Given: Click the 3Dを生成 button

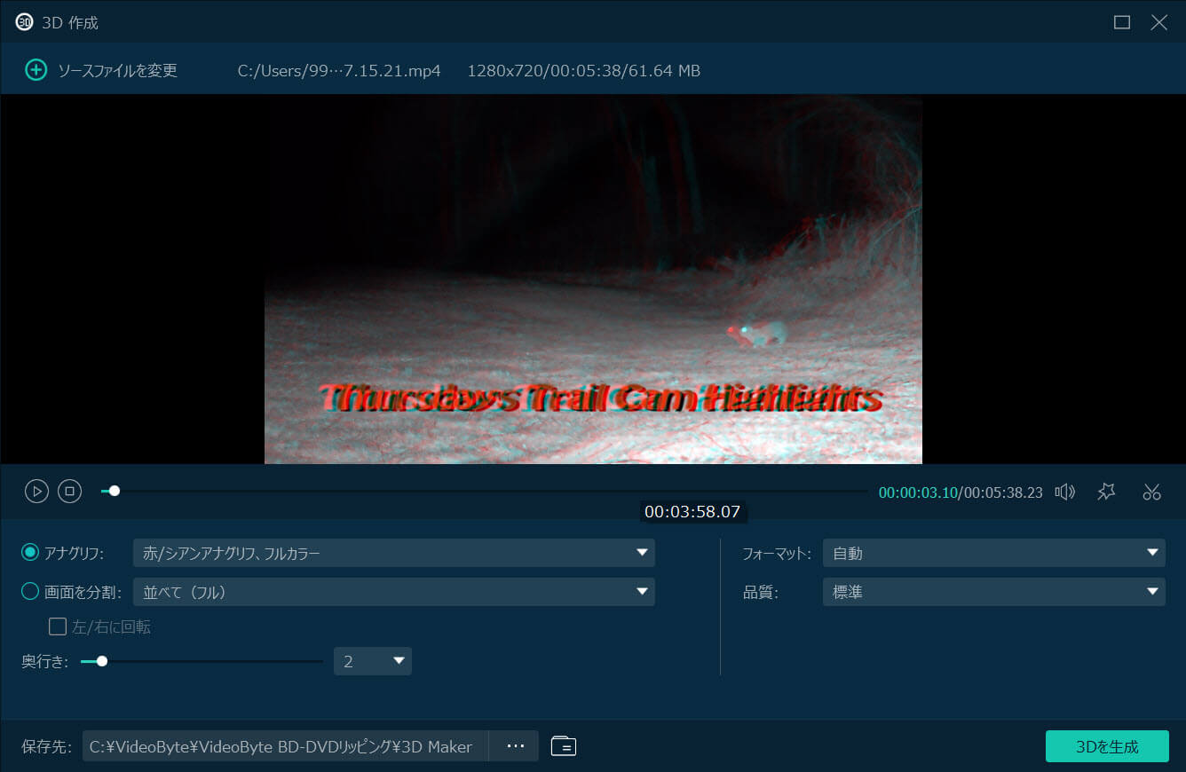Looking at the screenshot, I should pos(1107,745).
